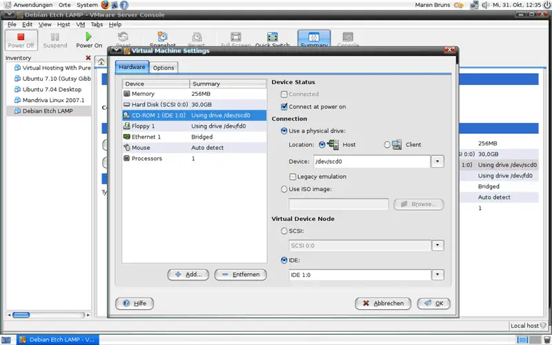Click the Snapshot toolbar icon
This screenshot has height=345, width=552.
(x=162, y=37)
